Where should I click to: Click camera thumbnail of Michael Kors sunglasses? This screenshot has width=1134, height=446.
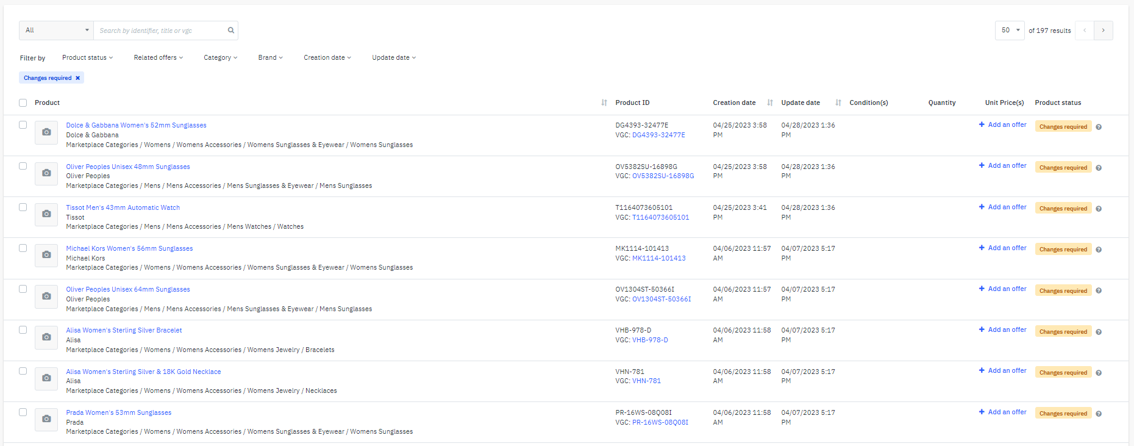pos(46,255)
